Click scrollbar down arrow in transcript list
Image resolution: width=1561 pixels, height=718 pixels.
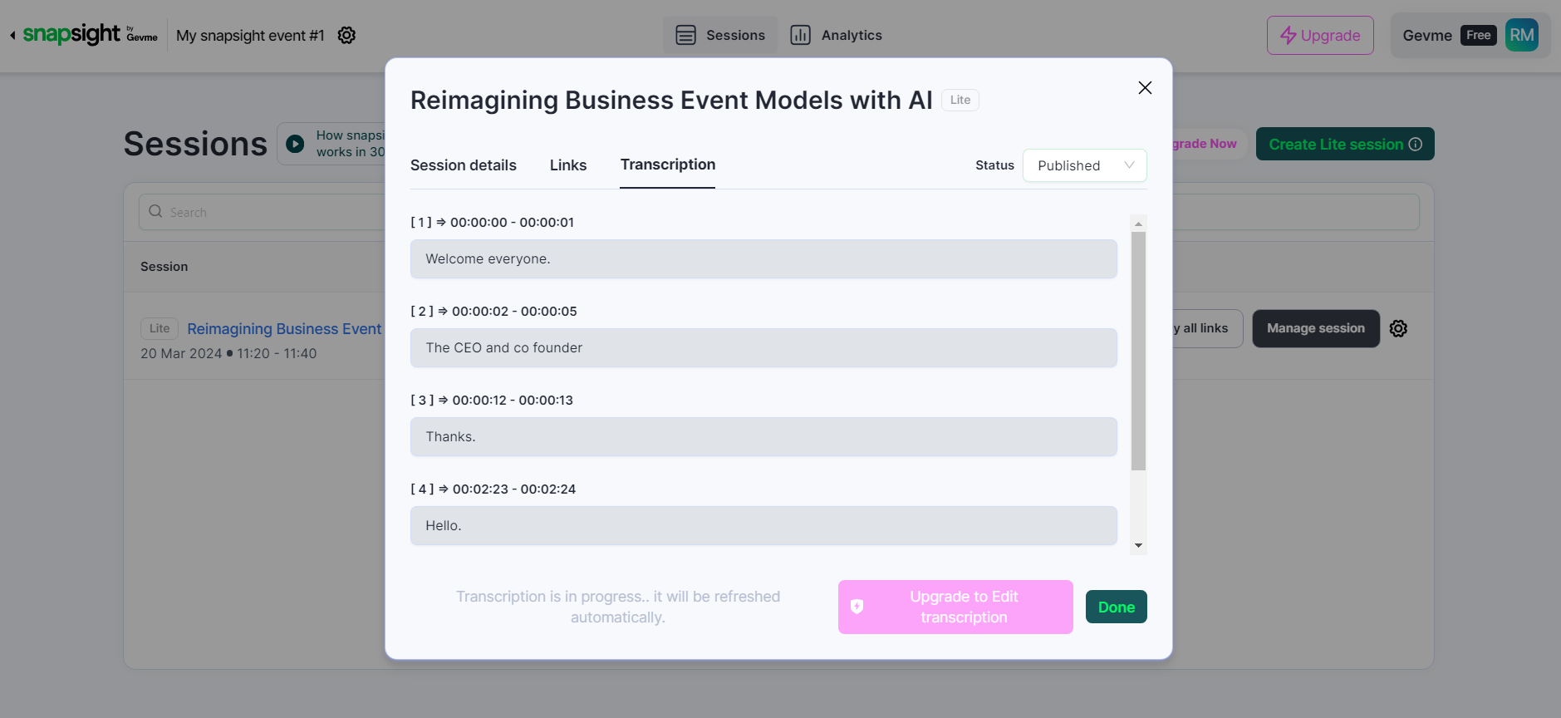[x=1138, y=546]
